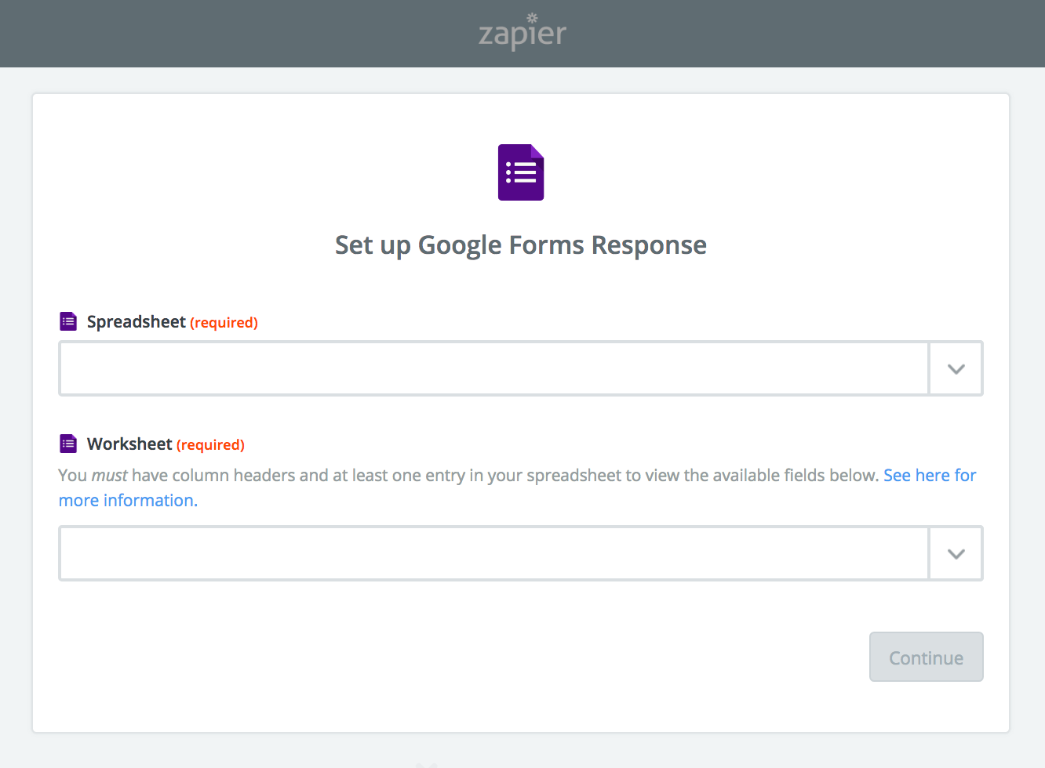Click 'Set up Google Forms Response' heading
Image resolution: width=1045 pixels, height=768 pixels.
(x=521, y=245)
